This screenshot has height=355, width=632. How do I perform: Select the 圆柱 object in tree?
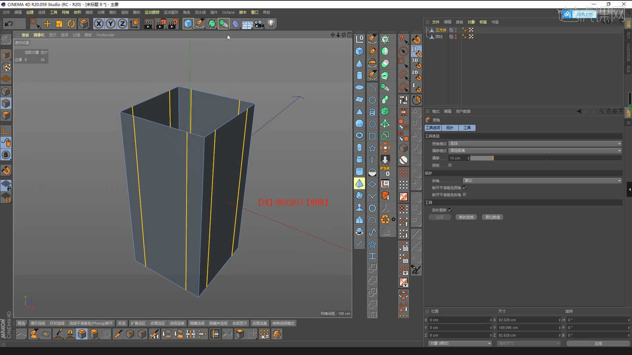click(439, 37)
